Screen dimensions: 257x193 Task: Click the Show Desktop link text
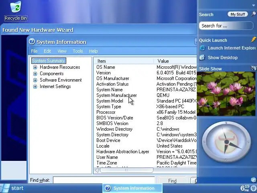tap(222, 57)
